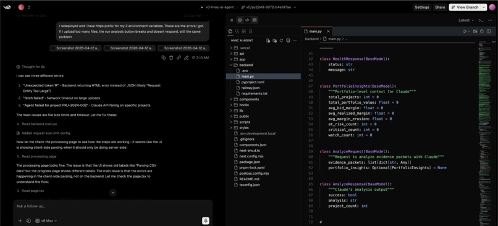Open 'Read backend main.py' step

[x=37, y=124]
